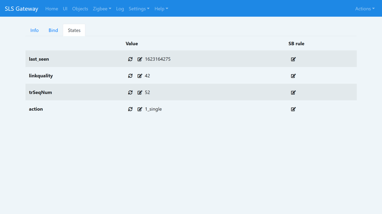382x214 pixels.
Task: Edit SB rule for last_seen
Action: click(x=293, y=59)
